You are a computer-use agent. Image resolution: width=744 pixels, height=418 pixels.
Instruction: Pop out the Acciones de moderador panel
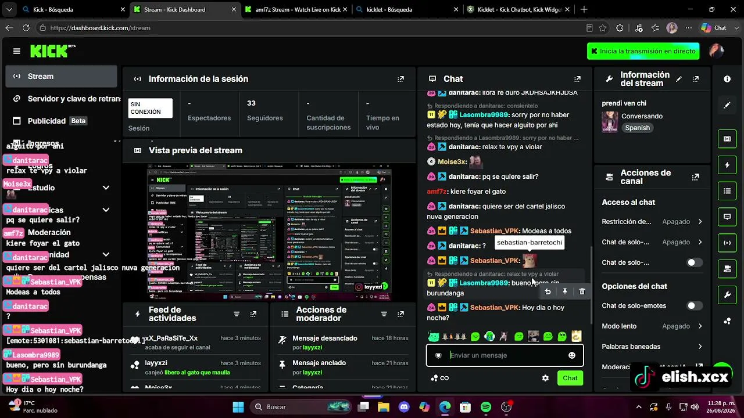click(401, 314)
